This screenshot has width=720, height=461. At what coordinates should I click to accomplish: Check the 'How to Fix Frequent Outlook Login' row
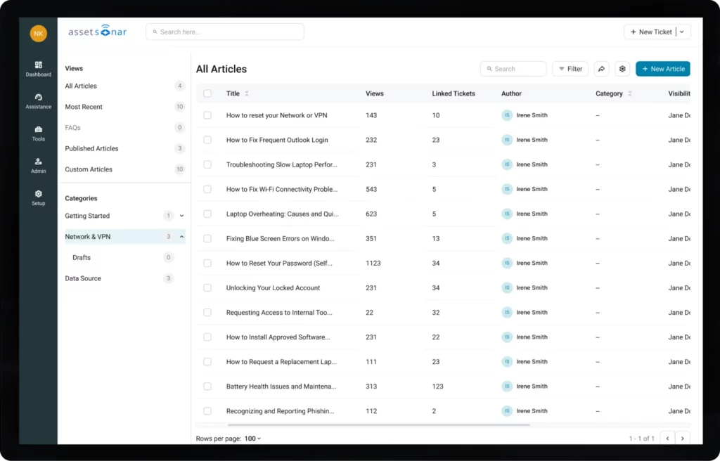pos(207,140)
